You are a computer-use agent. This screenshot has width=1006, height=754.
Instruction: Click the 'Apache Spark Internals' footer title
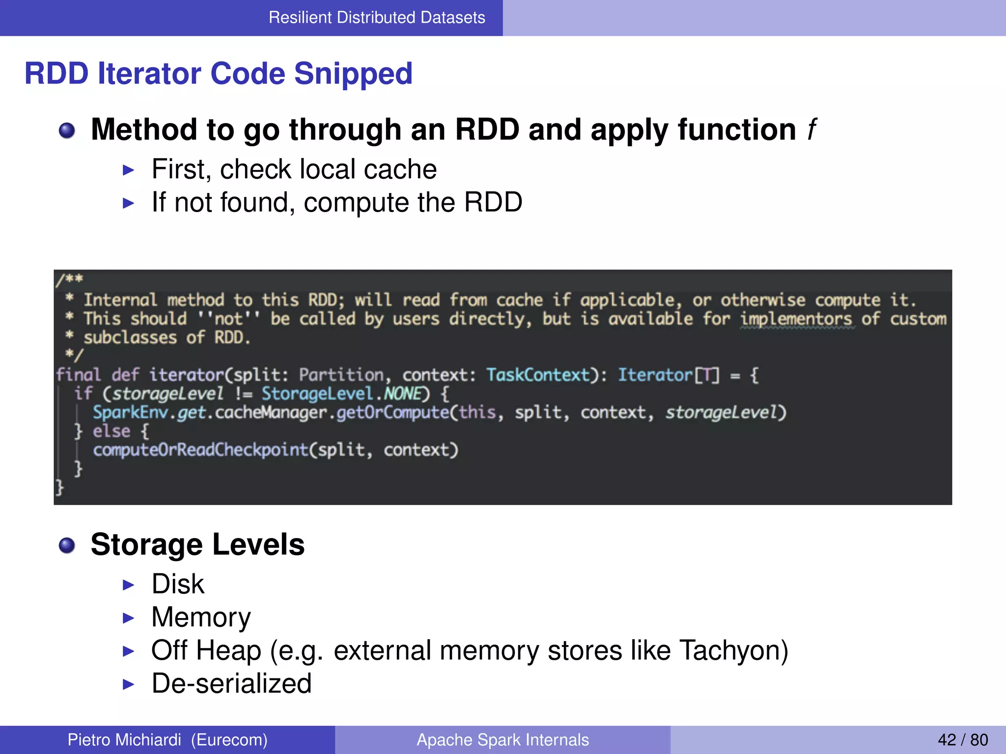pyautogui.click(x=503, y=740)
